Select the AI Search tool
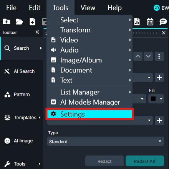Image resolution: width=169 pixels, height=169 pixels. [x=22, y=71]
